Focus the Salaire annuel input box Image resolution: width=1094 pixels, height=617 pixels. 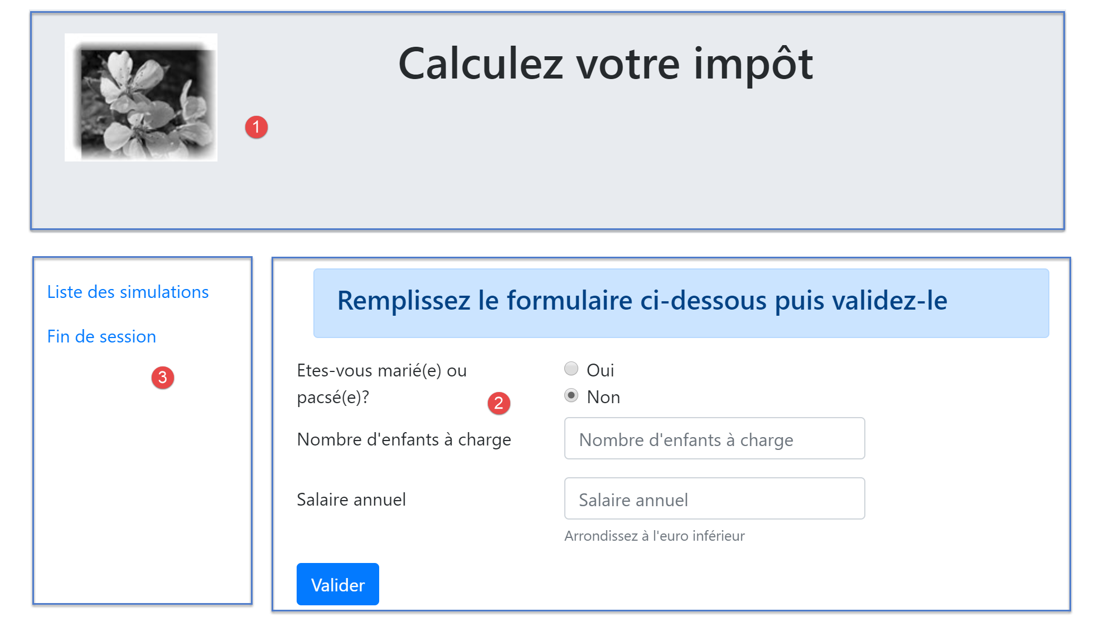714,499
